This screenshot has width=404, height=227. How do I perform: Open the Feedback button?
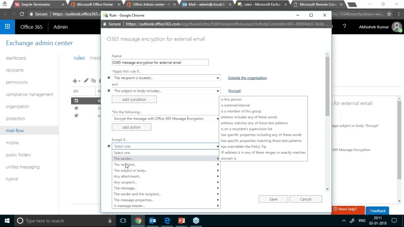click(x=377, y=211)
